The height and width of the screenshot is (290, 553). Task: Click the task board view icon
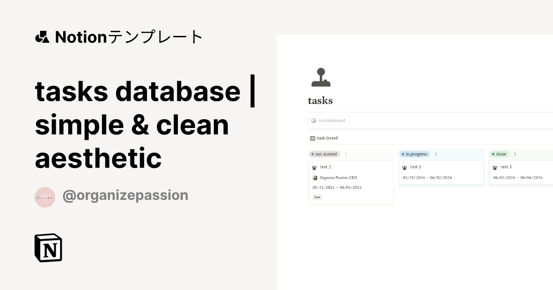312,138
